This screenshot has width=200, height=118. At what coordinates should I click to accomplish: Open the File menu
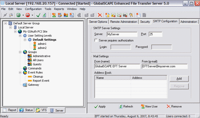tap(3, 9)
